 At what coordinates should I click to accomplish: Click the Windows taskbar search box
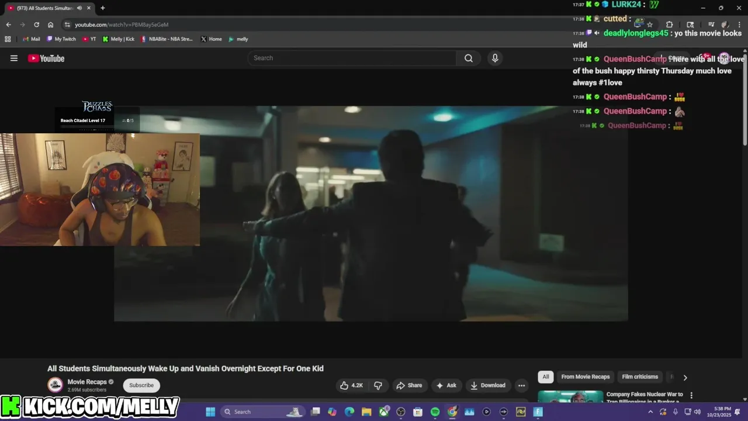[263, 412]
